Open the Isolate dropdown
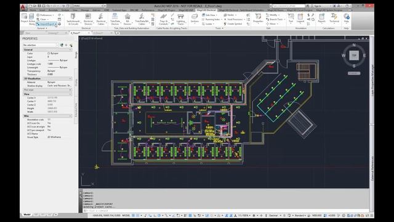 click(x=208, y=24)
